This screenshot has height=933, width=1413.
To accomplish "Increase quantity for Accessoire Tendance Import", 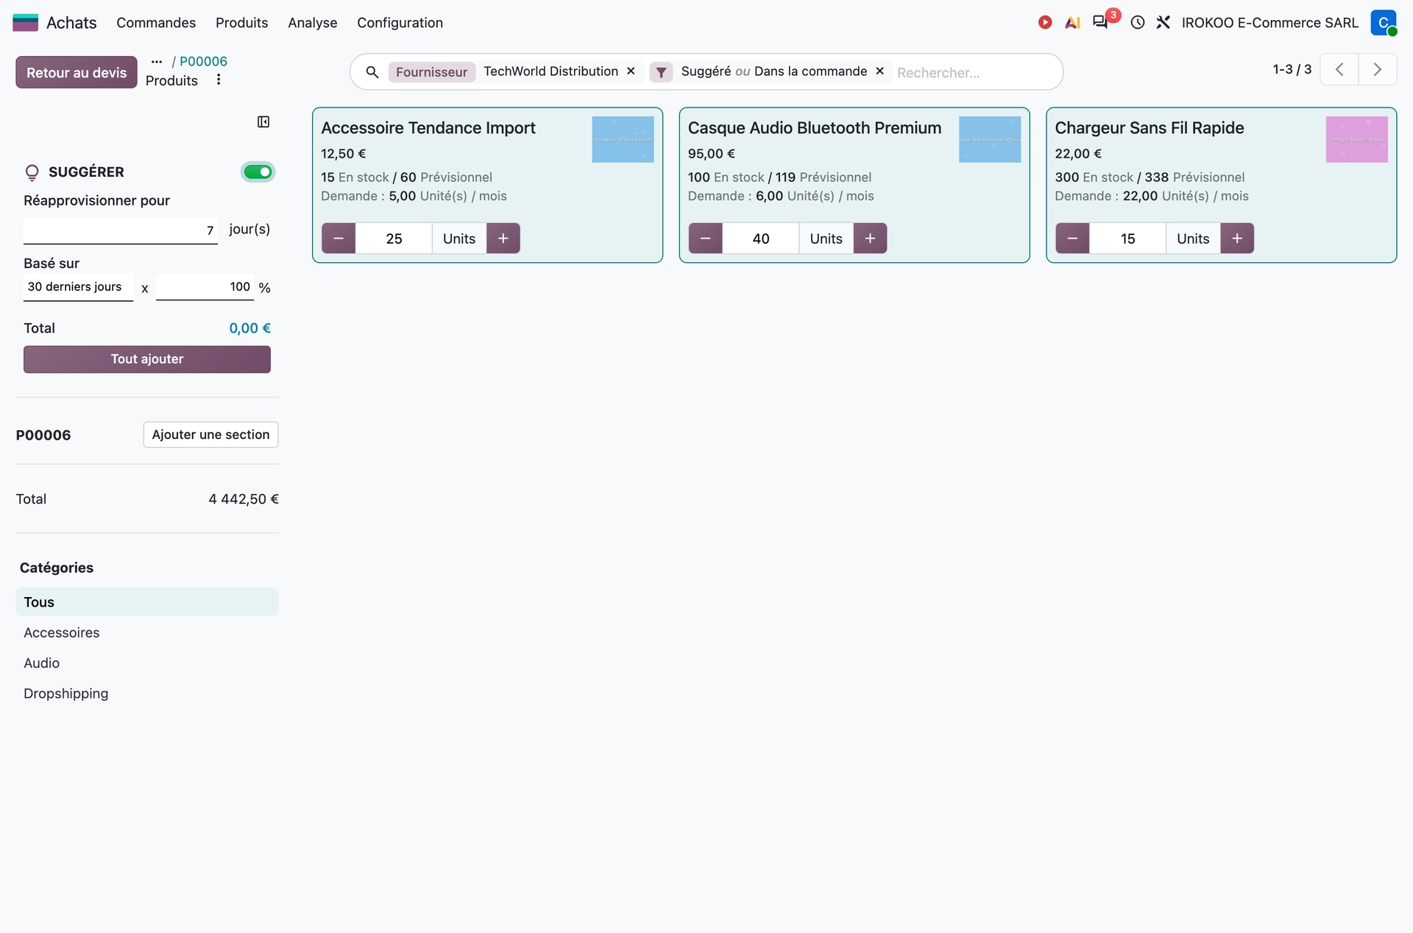I will click(x=503, y=239).
